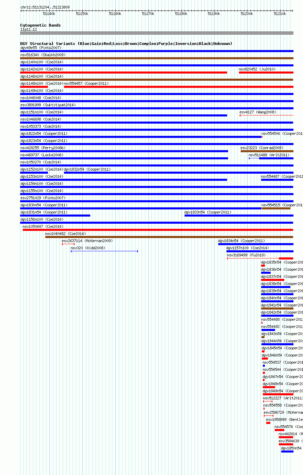Select brown complex bar under nsv1040482
303x475 pixels.
(x=169, y=237)
